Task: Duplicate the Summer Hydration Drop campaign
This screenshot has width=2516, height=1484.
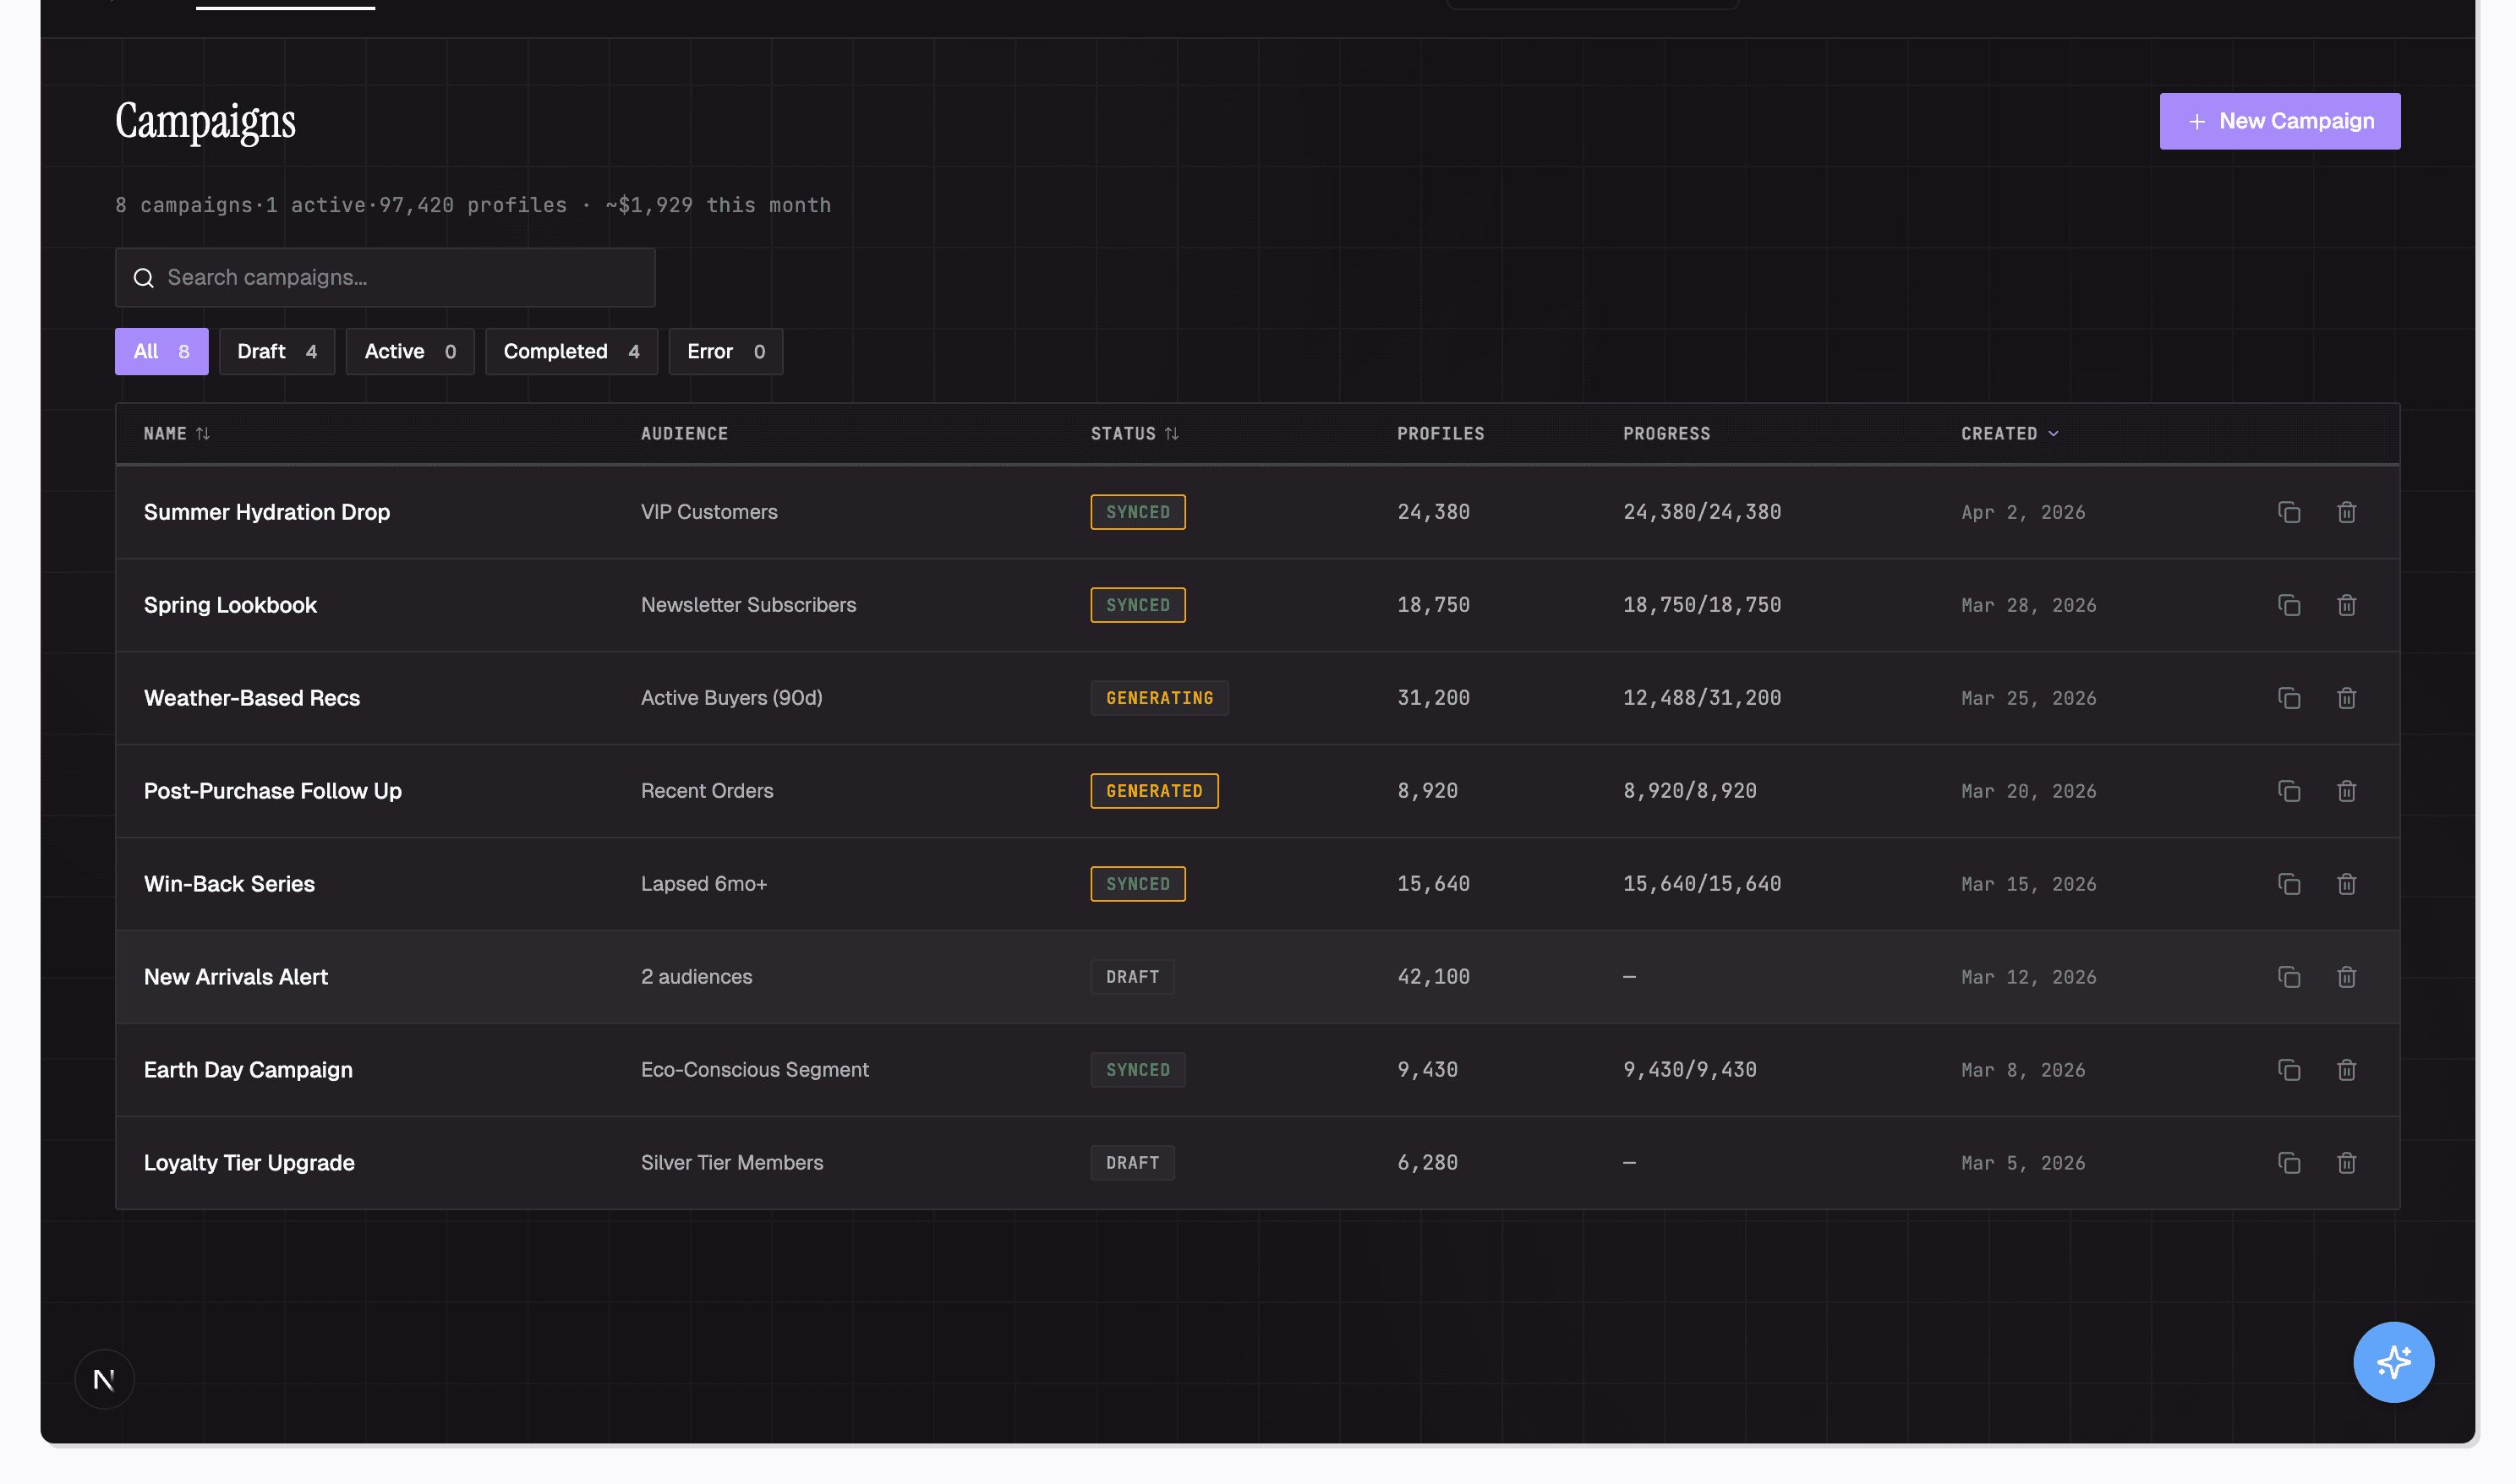Action: tap(2290, 512)
